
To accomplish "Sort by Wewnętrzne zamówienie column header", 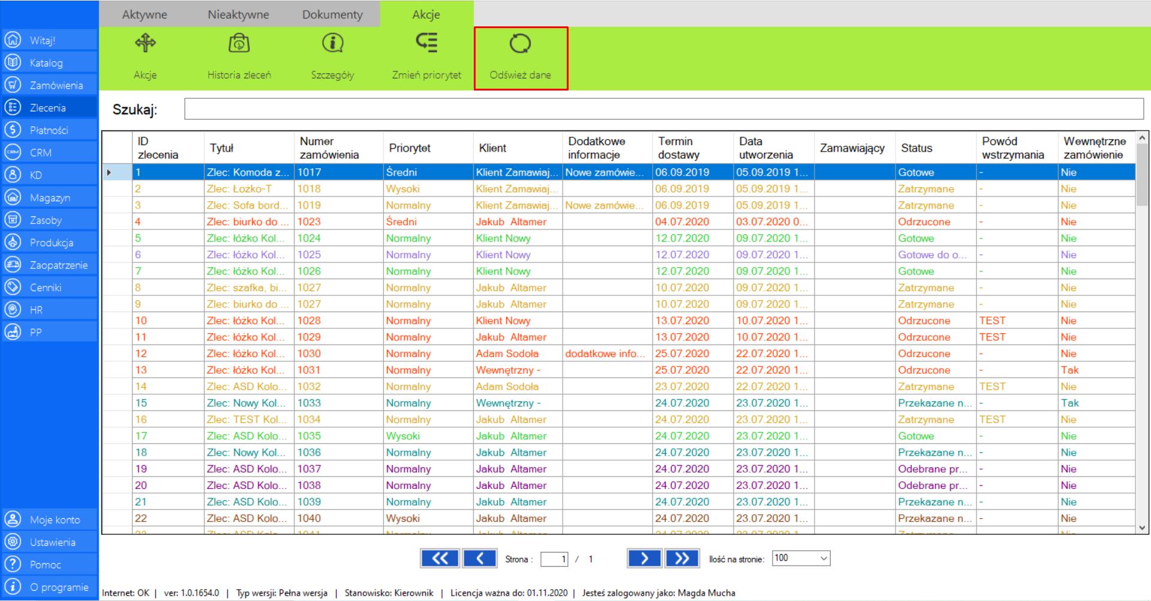I will (x=1096, y=148).
